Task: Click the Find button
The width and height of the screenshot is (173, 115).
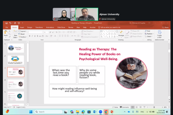Action: [148, 31]
